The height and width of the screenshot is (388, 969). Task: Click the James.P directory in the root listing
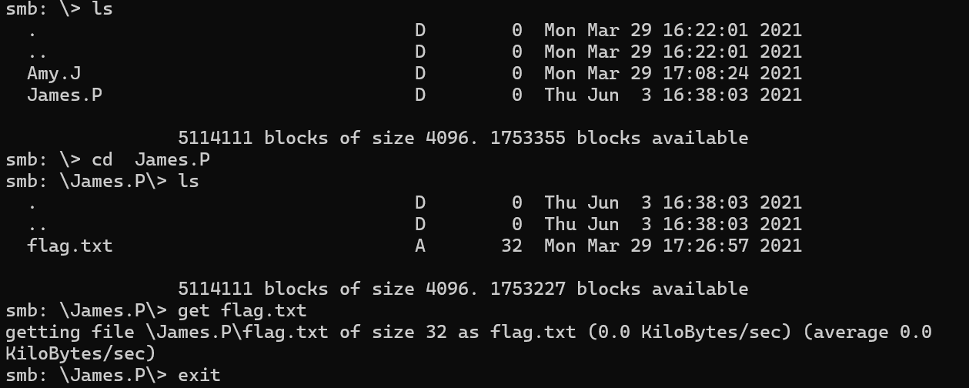pos(64,95)
